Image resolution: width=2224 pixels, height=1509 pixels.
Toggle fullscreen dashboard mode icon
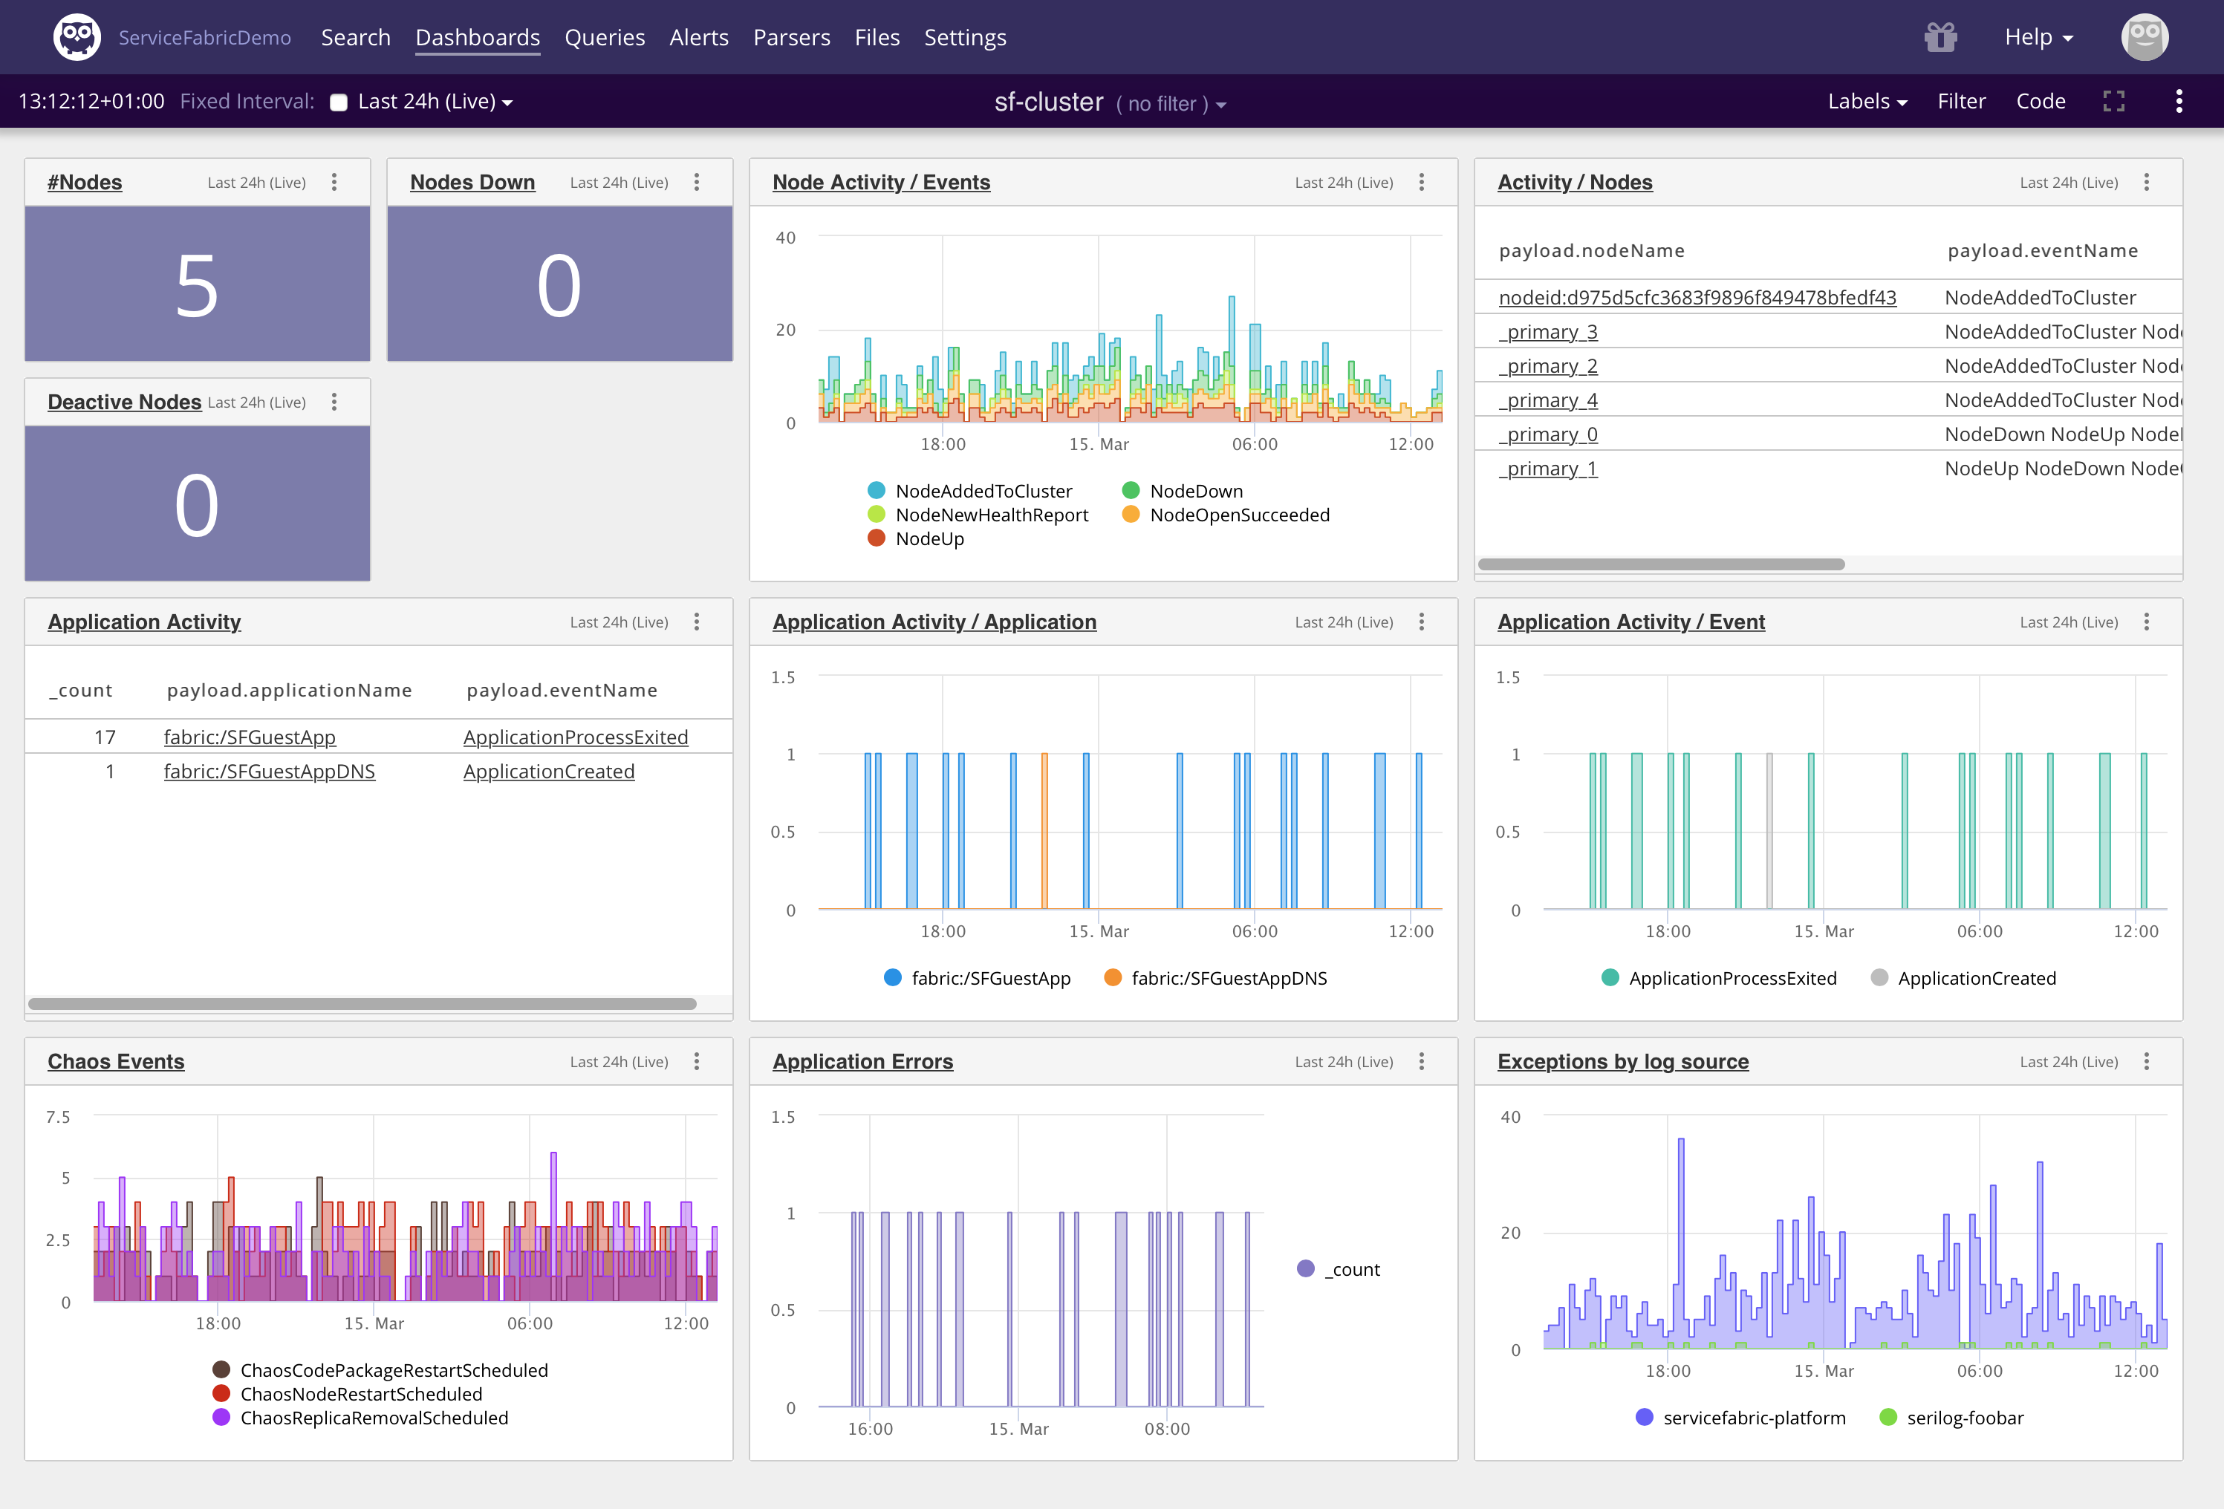tap(2113, 102)
